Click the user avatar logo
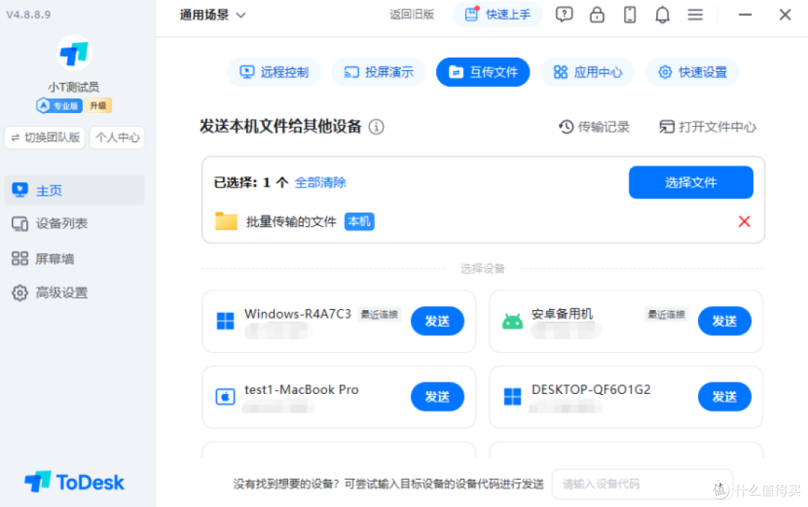Image resolution: width=808 pixels, height=507 pixels. coord(74,53)
